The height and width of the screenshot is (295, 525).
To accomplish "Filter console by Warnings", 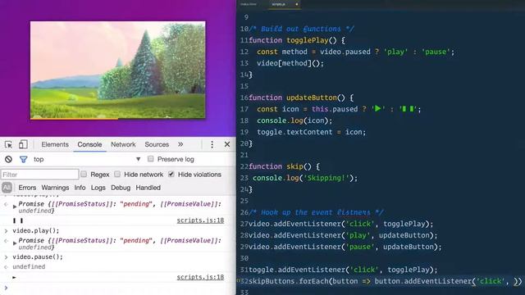I will pos(55,188).
